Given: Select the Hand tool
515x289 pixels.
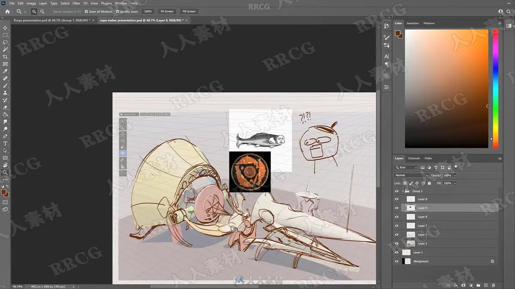Looking at the screenshot, I should pyautogui.click(x=5, y=165).
